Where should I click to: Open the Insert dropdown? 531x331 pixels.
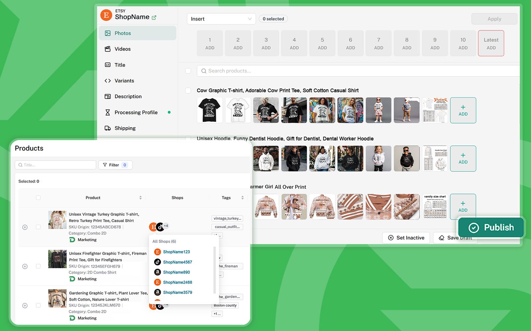(221, 19)
